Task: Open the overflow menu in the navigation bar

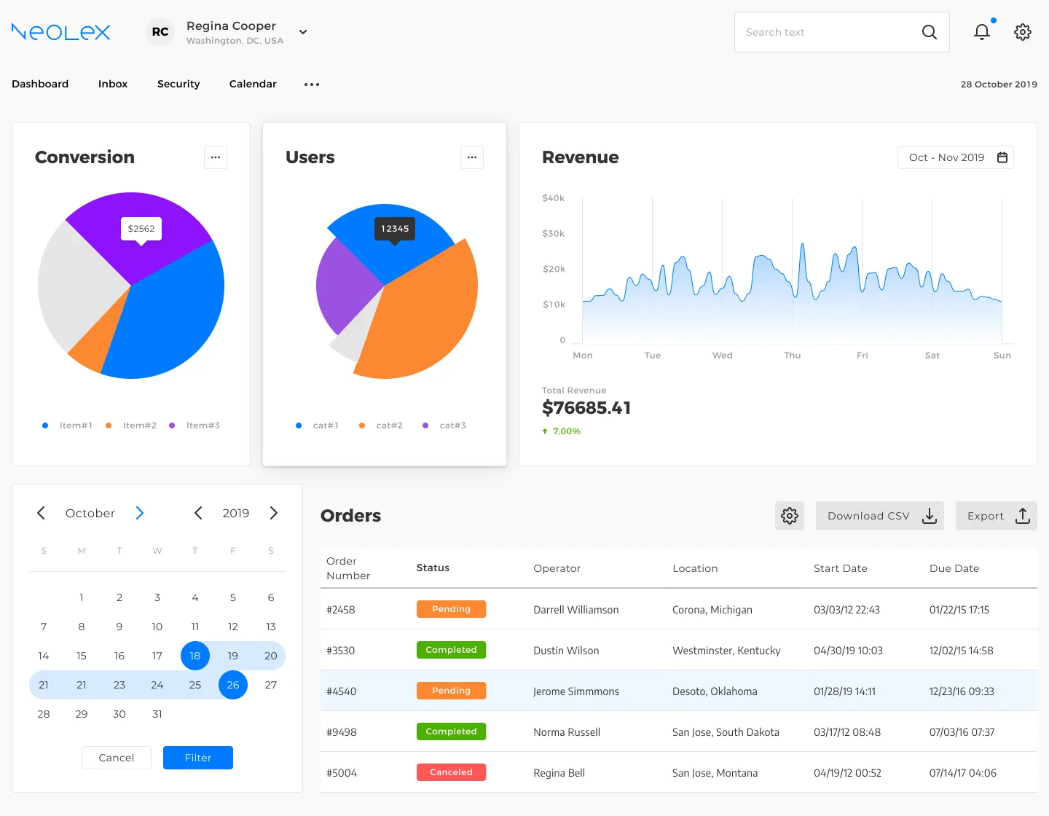Action: pyautogui.click(x=312, y=85)
